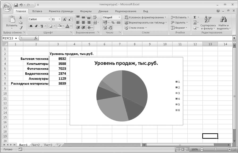Open the Calibri font name dropdown
238x153 pixels.
(49, 19)
